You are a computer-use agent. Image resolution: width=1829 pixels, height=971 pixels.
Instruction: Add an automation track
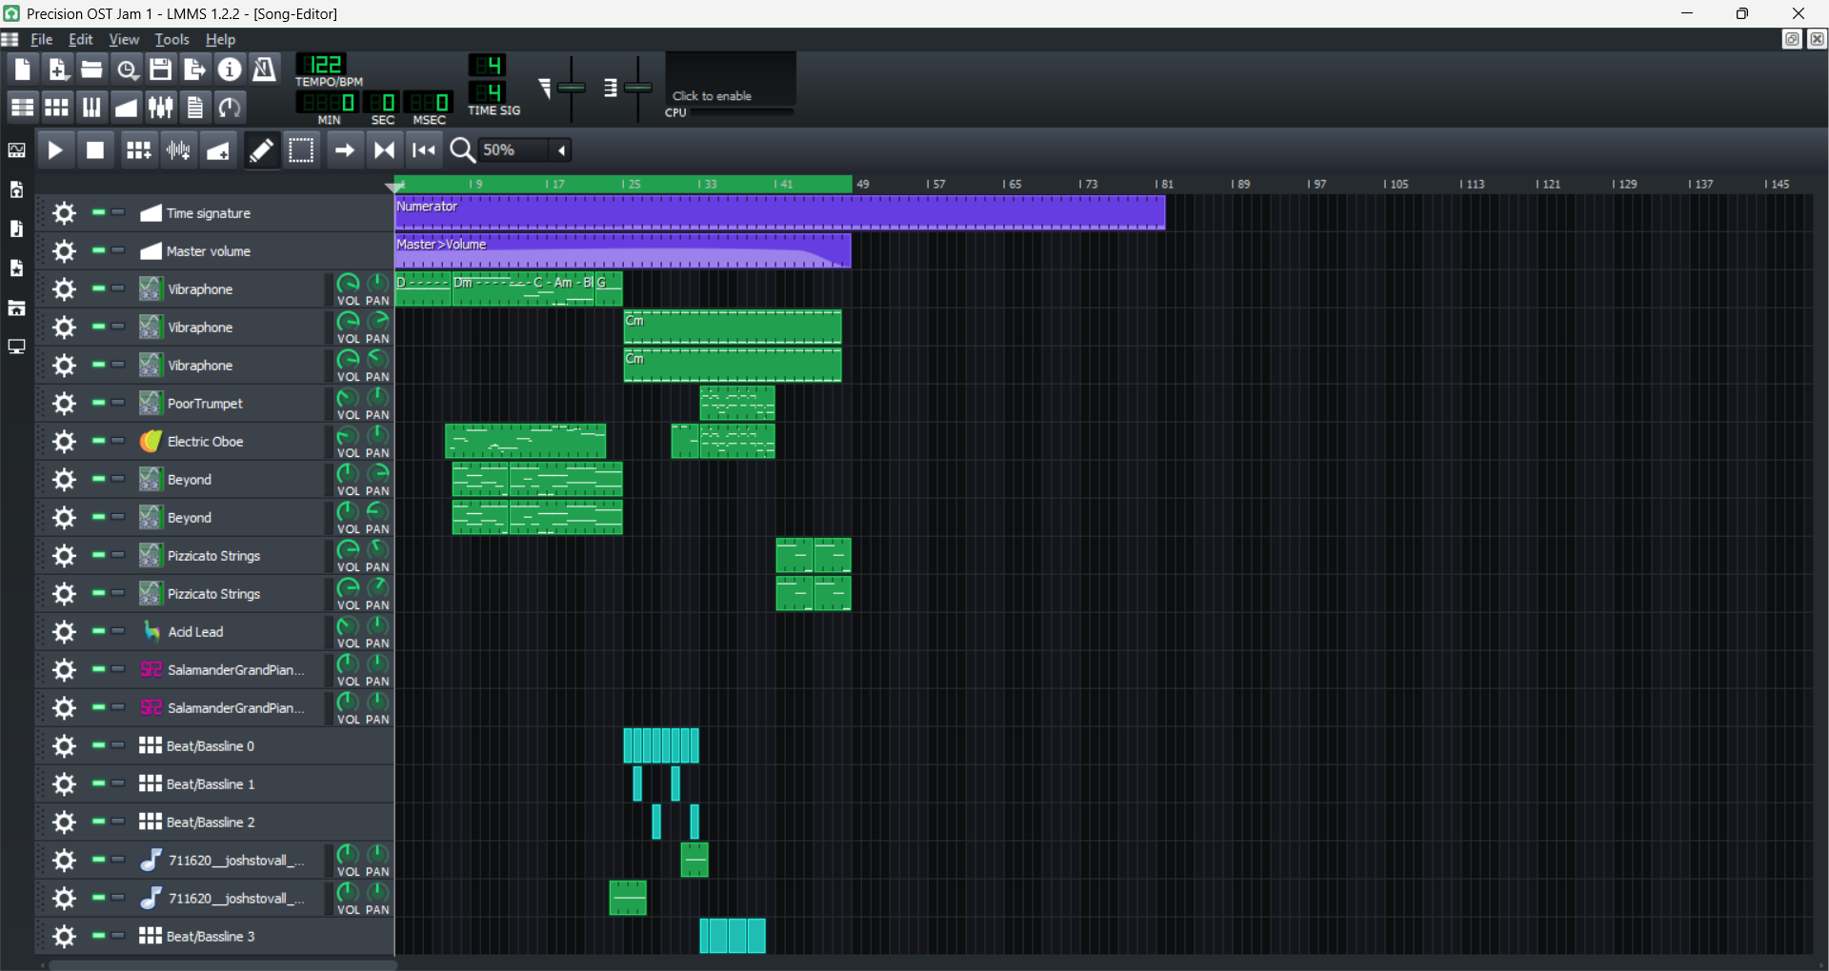tap(218, 150)
